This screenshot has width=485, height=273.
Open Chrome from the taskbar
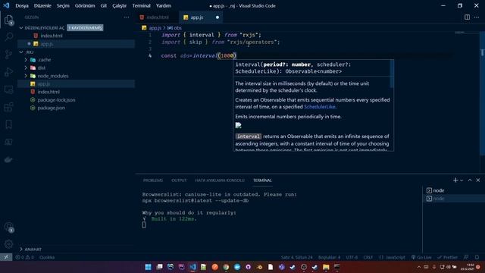(226, 267)
